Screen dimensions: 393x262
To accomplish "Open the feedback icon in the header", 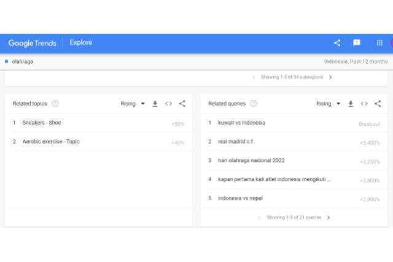I will 357,43.
